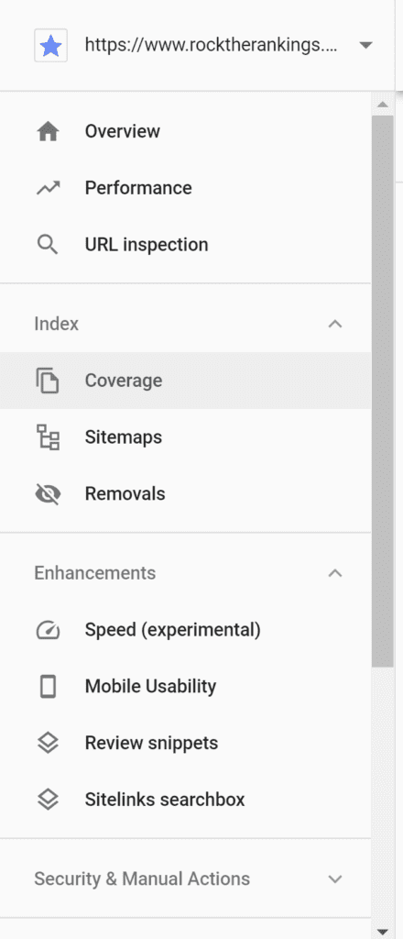This screenshot has width=403, height=939.
Task: Click the URL inspection magnifier icon
Action: pos(48,245)
